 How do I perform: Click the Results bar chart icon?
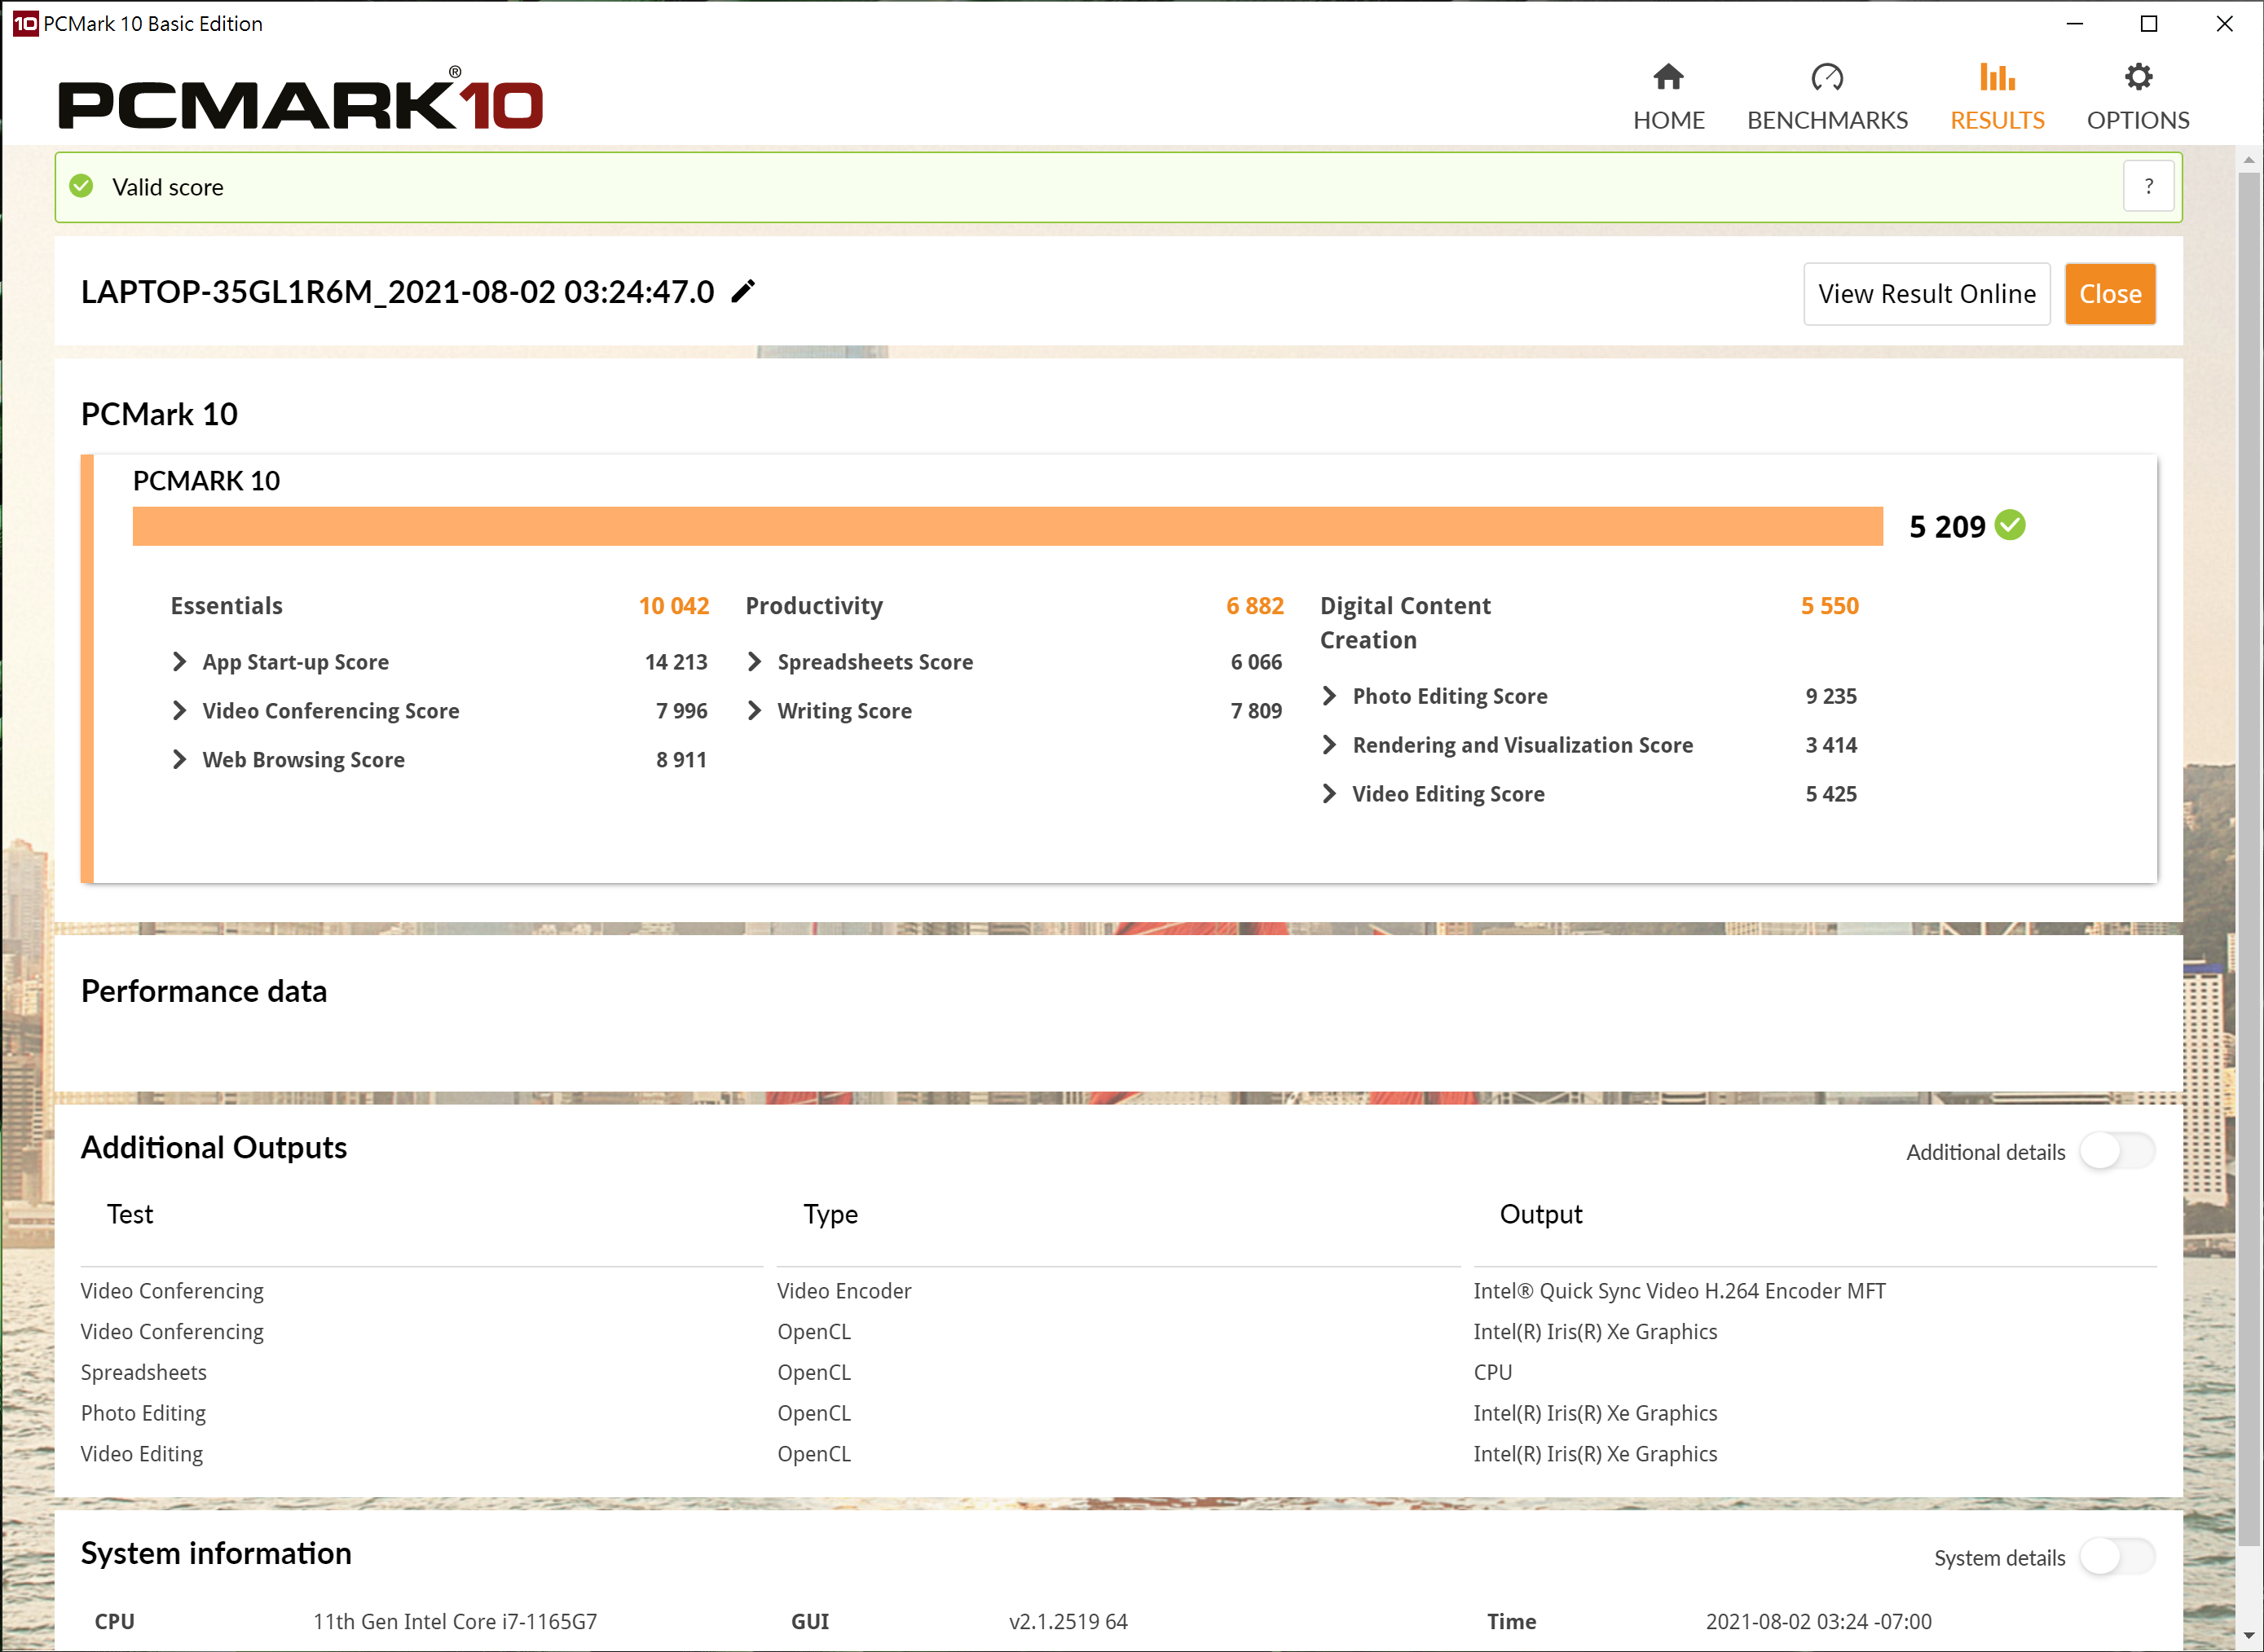(x=1997, y=77)
